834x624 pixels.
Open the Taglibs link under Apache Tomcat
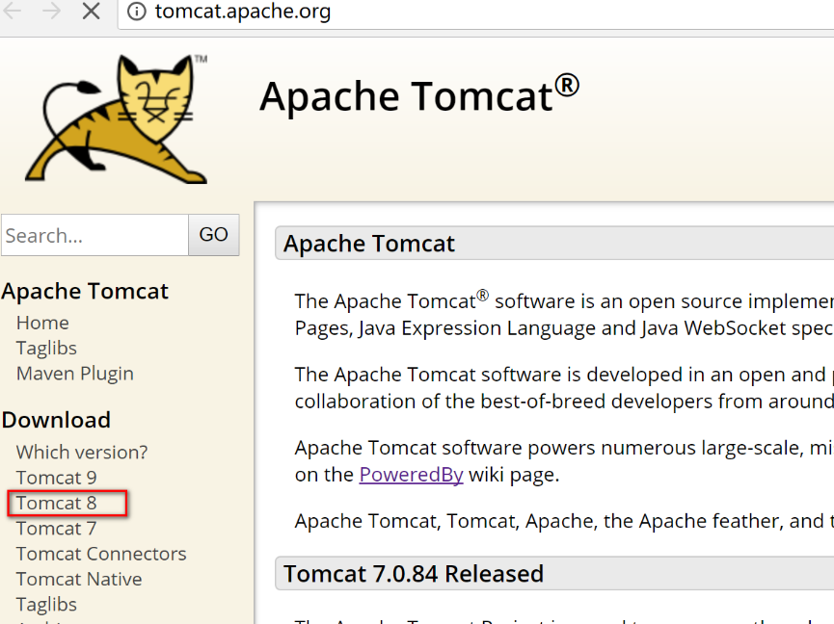46,348
